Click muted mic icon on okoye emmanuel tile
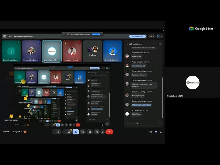220x165 pixels. [79, 42]
